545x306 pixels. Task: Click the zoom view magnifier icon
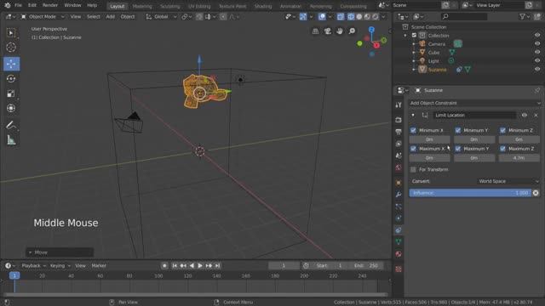click(352, 31)
